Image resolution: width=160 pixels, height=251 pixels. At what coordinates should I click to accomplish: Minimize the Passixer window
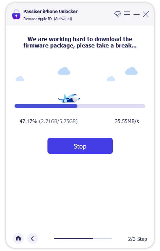[137, 14]
